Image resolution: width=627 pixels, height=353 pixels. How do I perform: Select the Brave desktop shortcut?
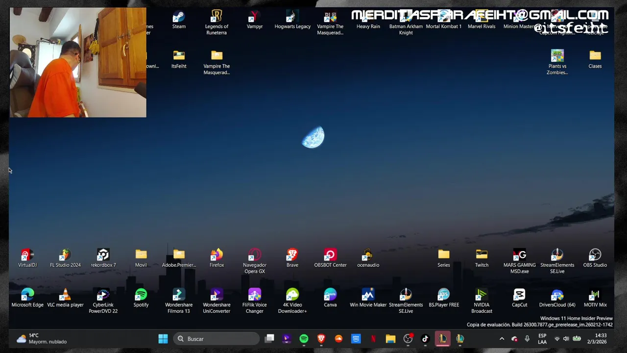(x=292, y=258)
